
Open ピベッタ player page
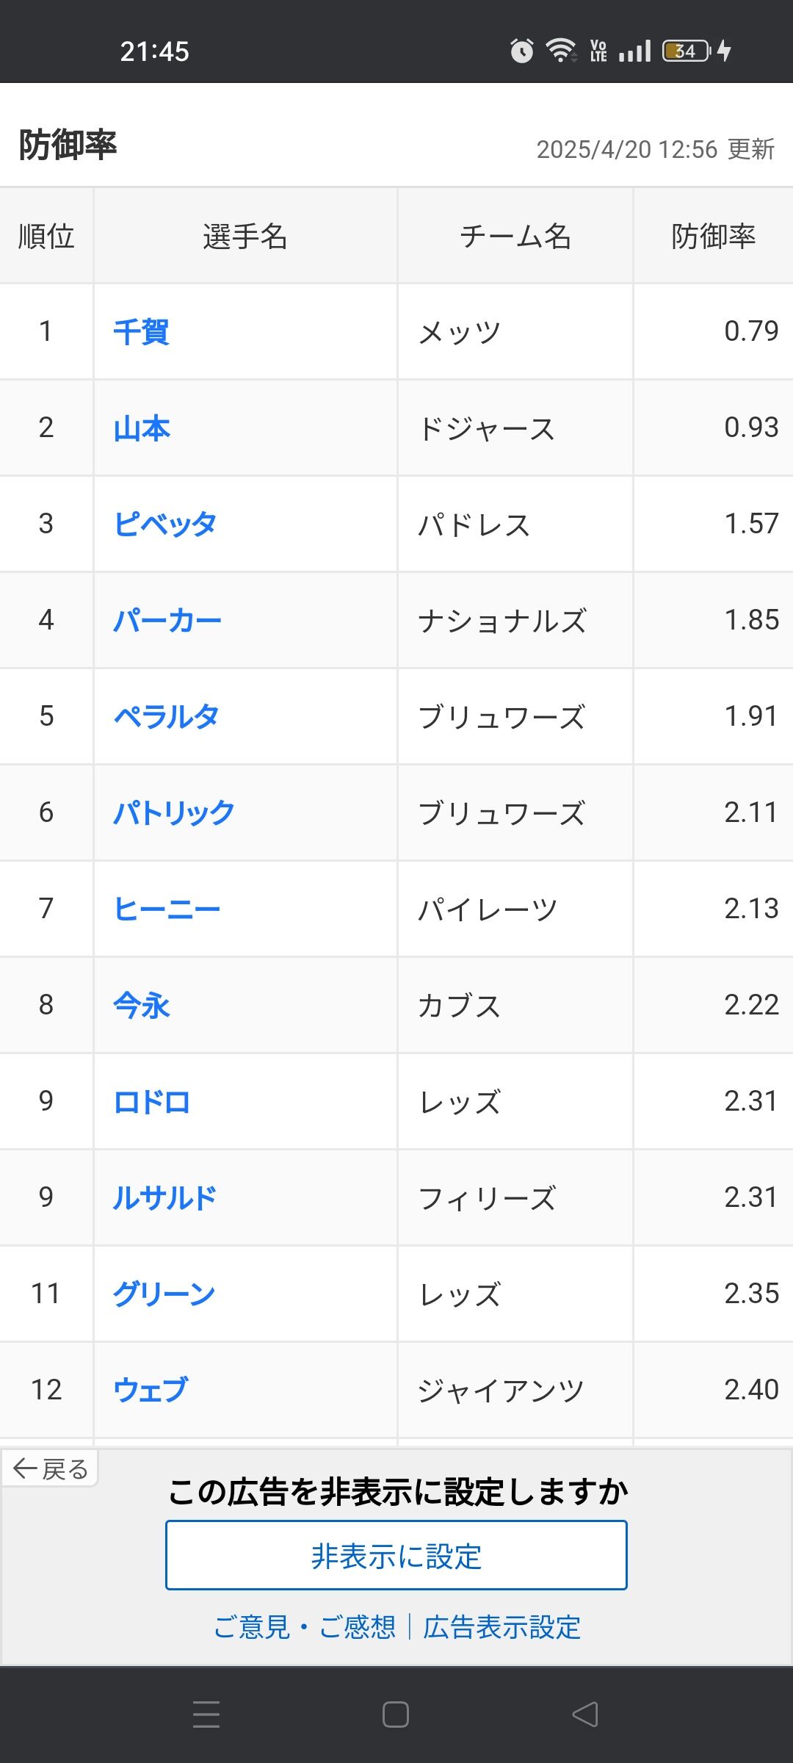(x=165, y=524)
